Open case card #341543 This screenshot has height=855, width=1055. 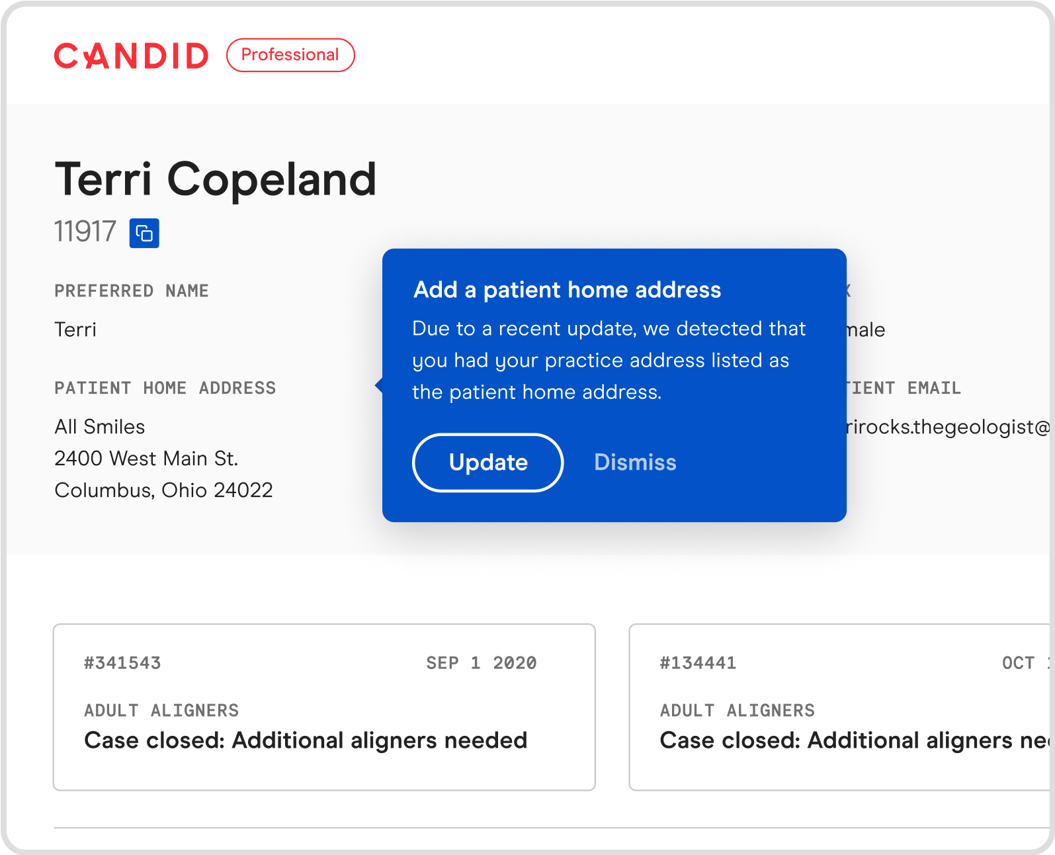[x=324, y=707]
